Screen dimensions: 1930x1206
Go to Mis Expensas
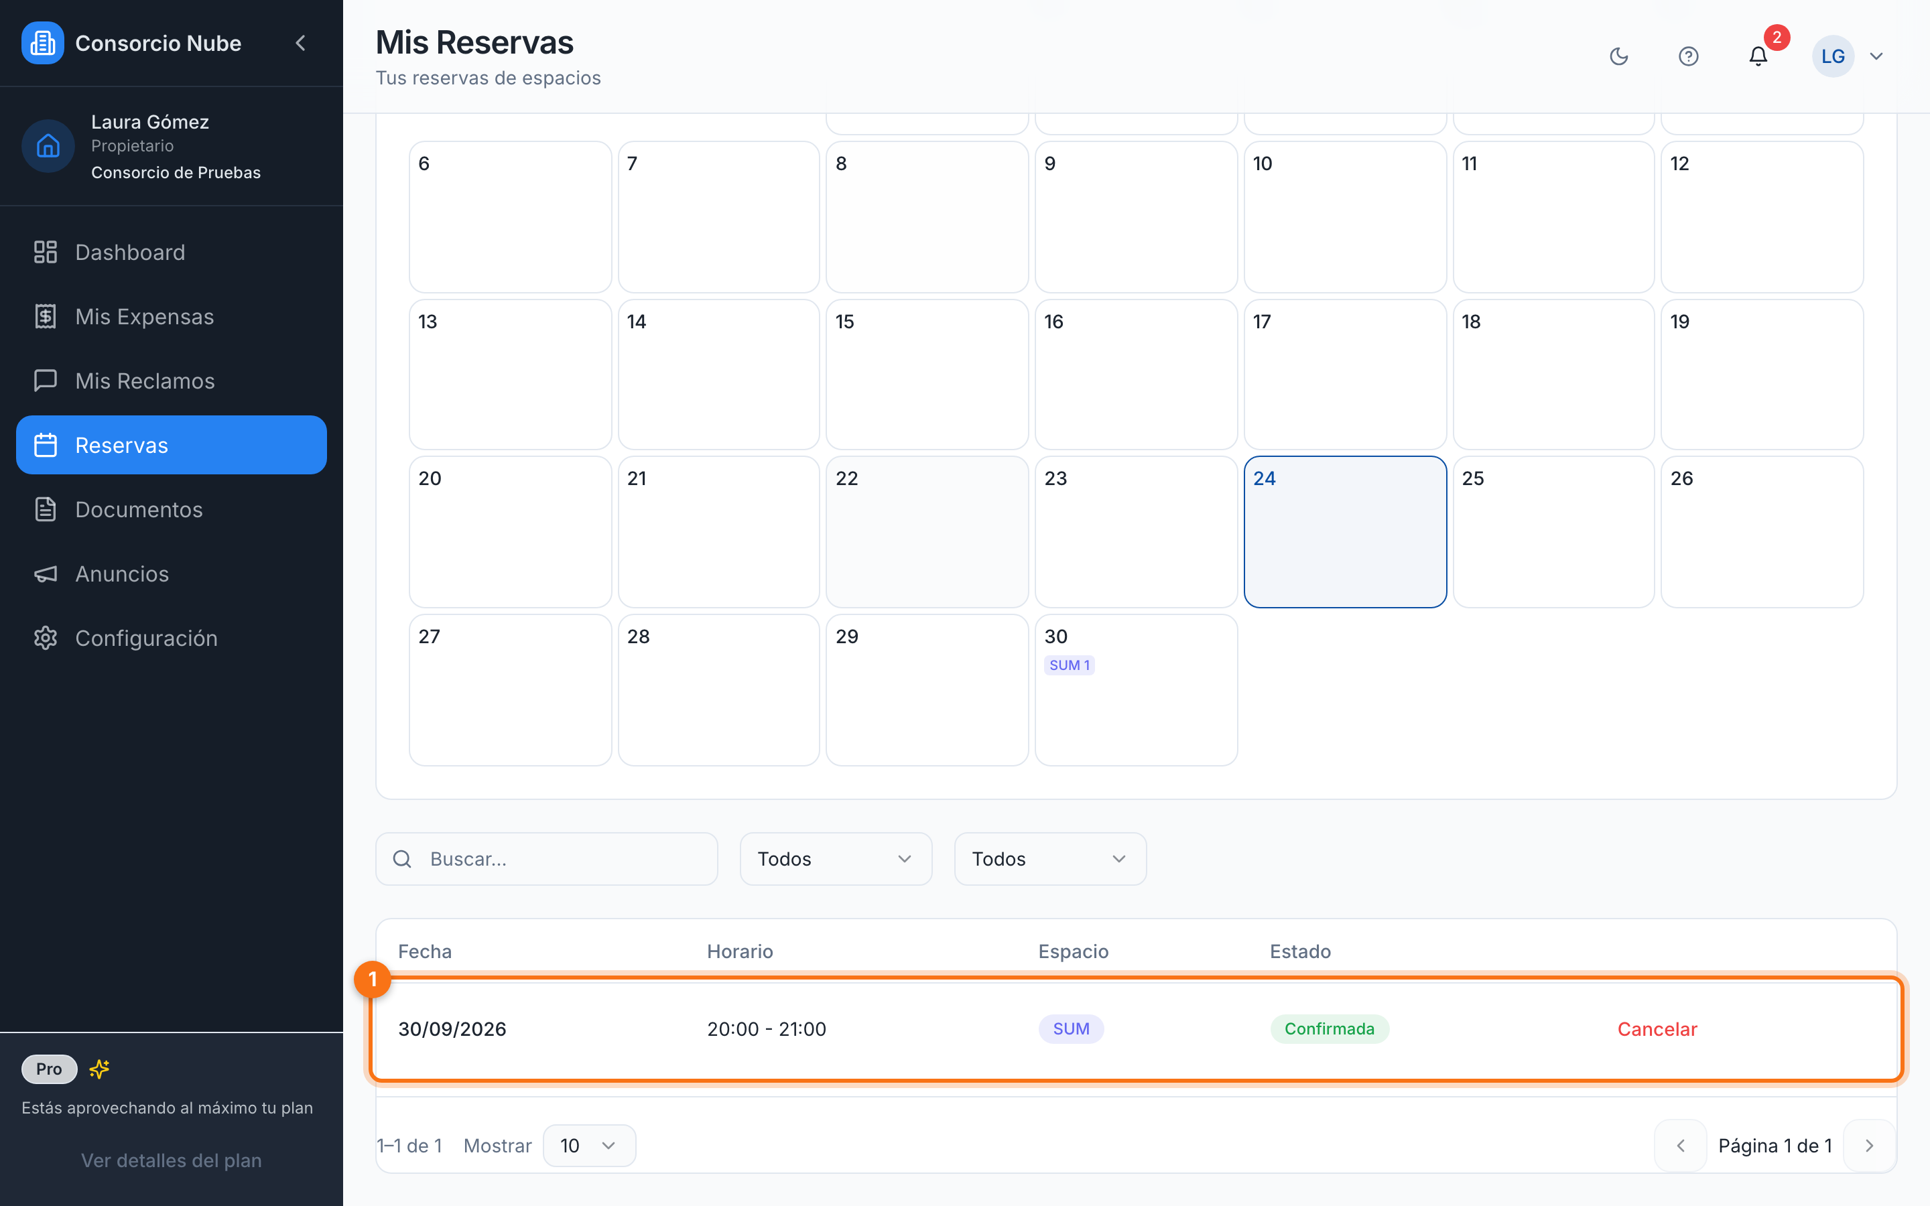click(172, 317)
